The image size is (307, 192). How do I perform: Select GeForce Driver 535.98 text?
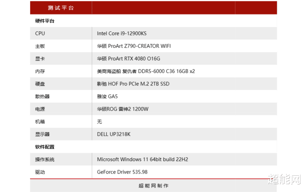click(122, 172)
